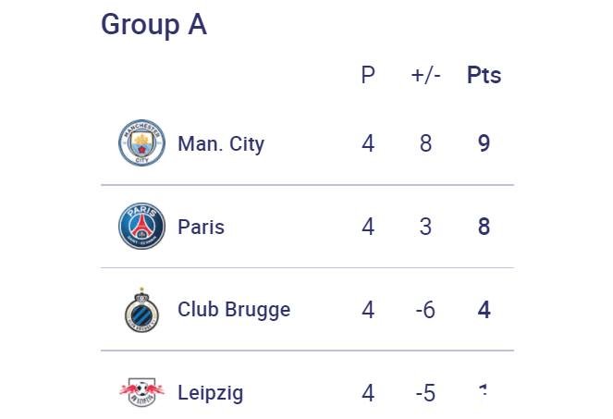Click the Paris Saint-Germain club crest
This screenshot has width=613, height=419.
pos(141,227)
